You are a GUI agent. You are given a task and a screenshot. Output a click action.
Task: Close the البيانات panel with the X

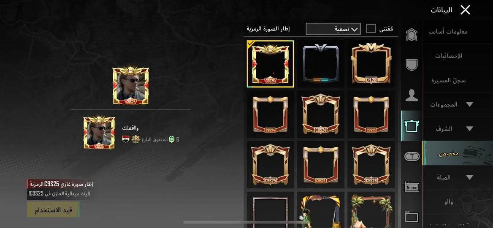click(465, 10)
